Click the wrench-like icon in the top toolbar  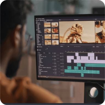[x=47, y=20]
